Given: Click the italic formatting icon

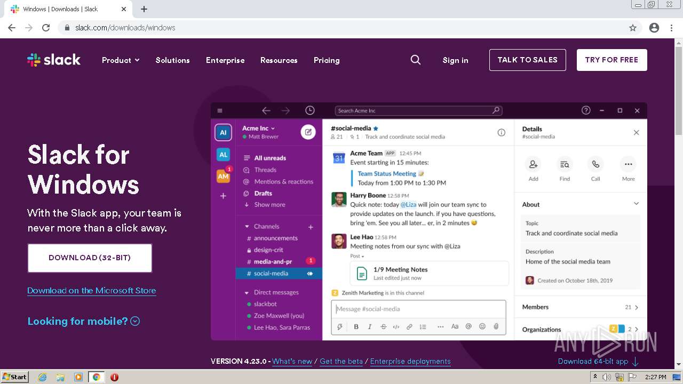Looking at the screenshot, I should (370, 326).
